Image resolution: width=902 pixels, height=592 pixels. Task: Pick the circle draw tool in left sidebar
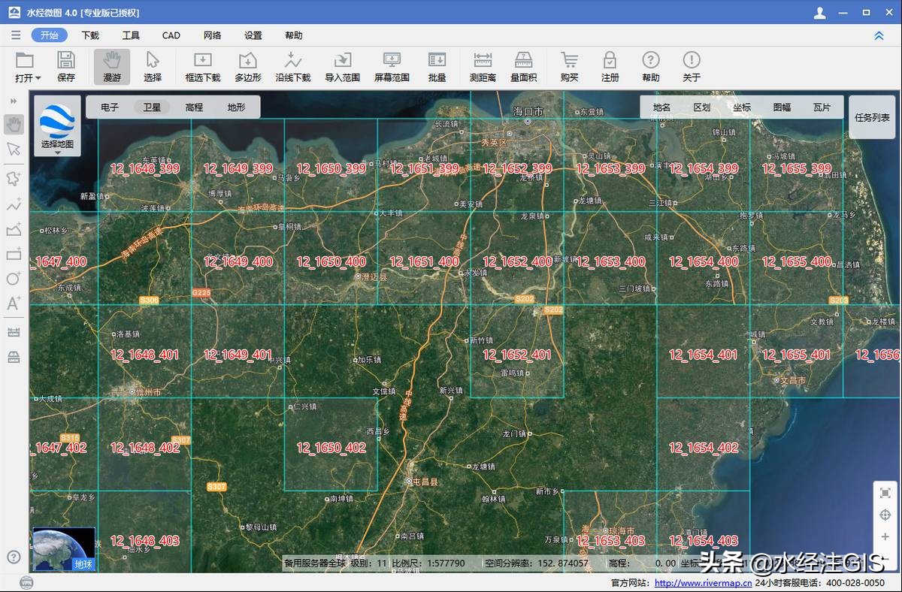[x=14, y=279]
